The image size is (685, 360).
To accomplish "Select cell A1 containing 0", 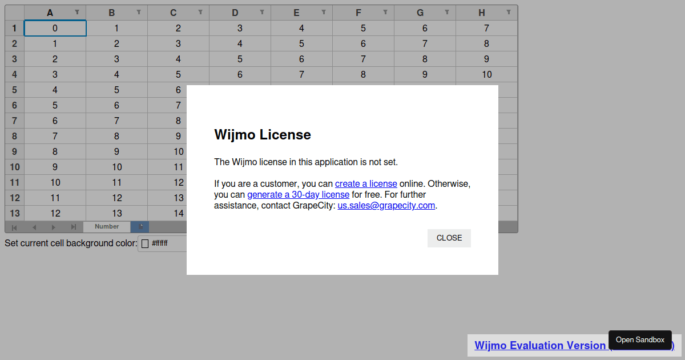I will [x=55, y=28].
